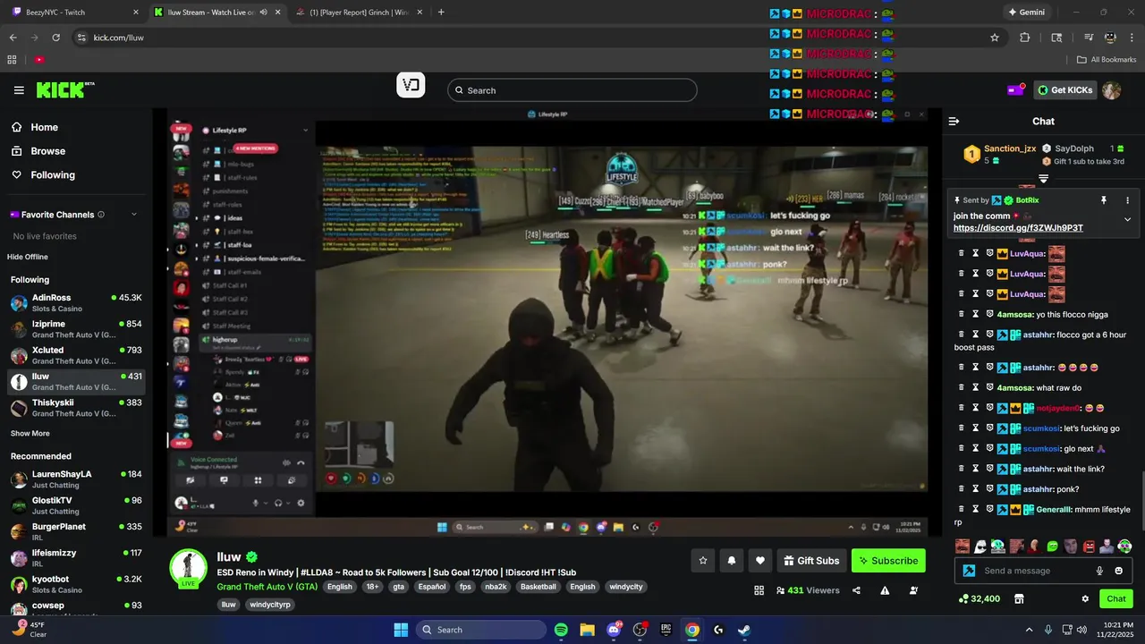The width and height of the screenshot is (1145, 644).
Task: Click Hide Offline in sidebar
Action: 28,257
